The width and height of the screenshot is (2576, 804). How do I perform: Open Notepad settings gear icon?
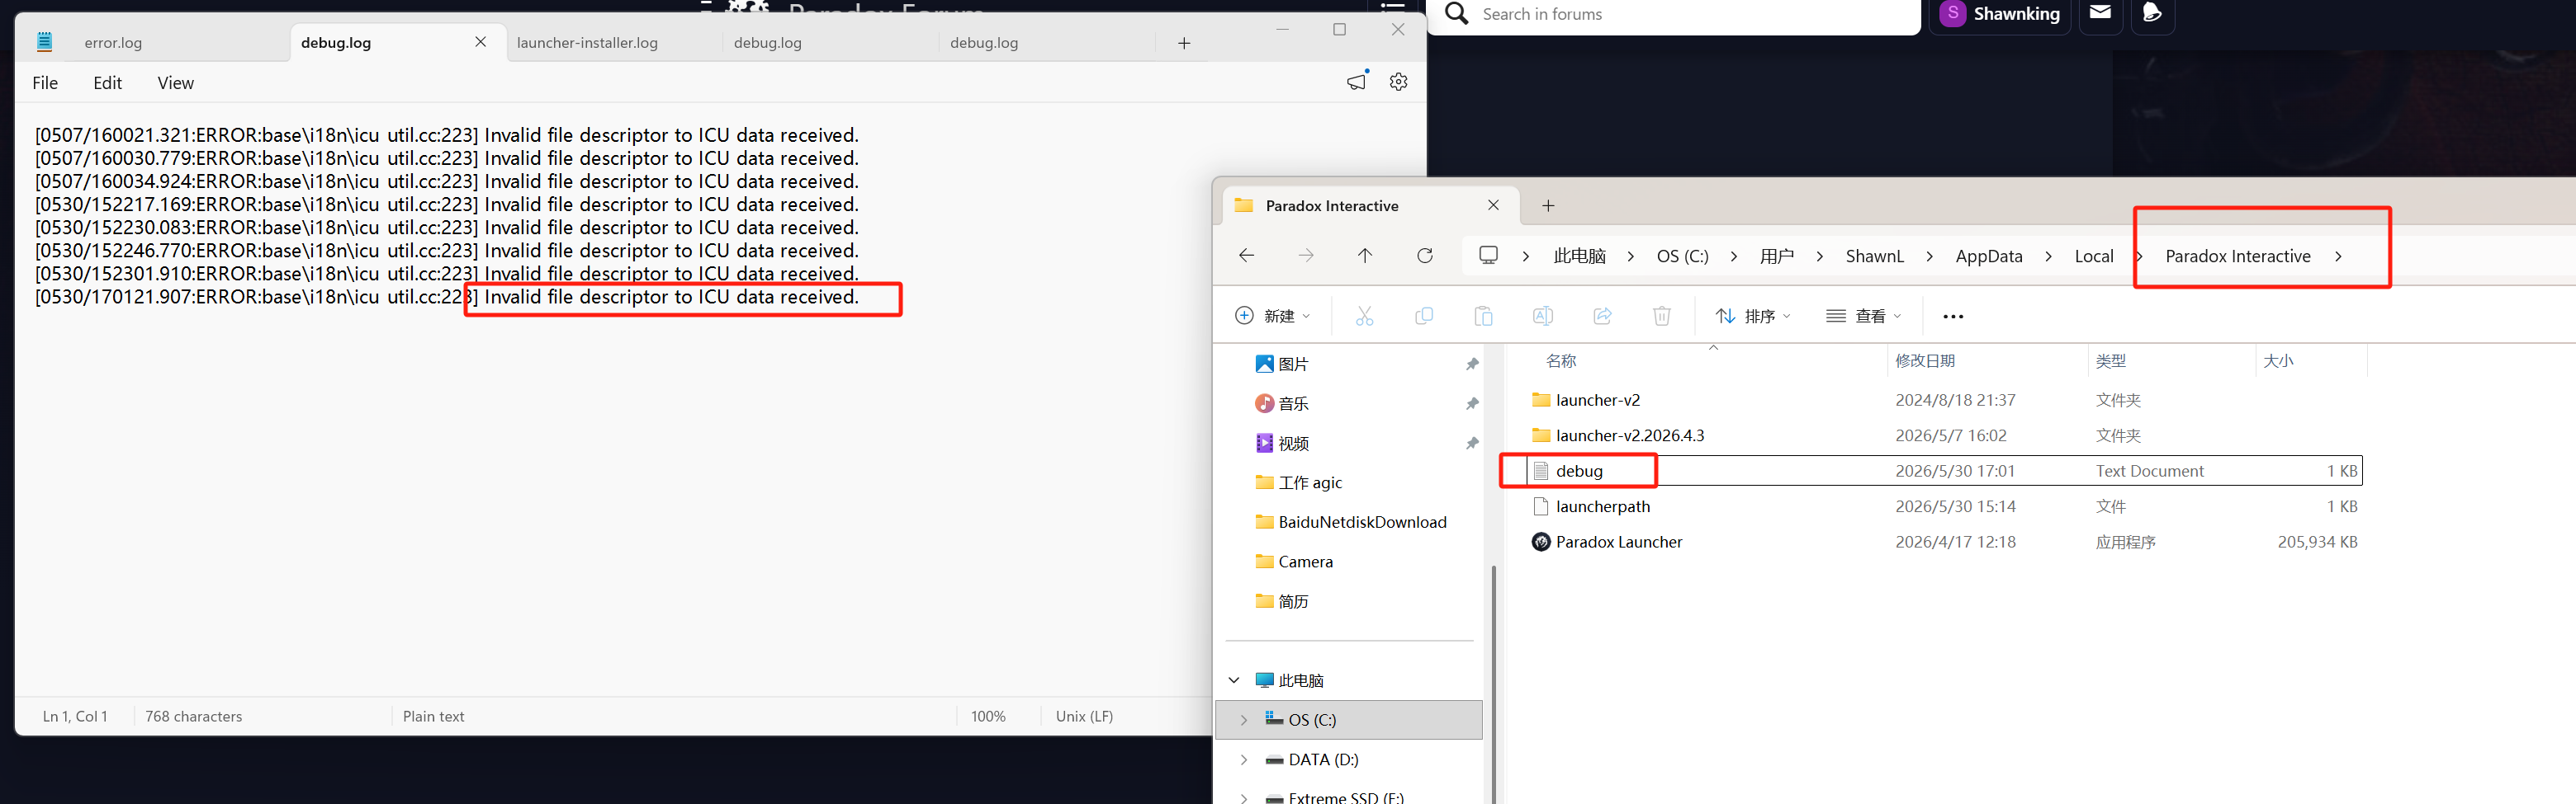(x=1398, y=82)
